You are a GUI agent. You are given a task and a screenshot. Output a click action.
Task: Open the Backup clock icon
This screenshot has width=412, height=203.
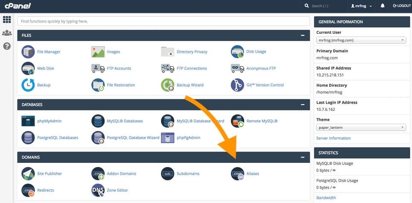pos(28,85)
